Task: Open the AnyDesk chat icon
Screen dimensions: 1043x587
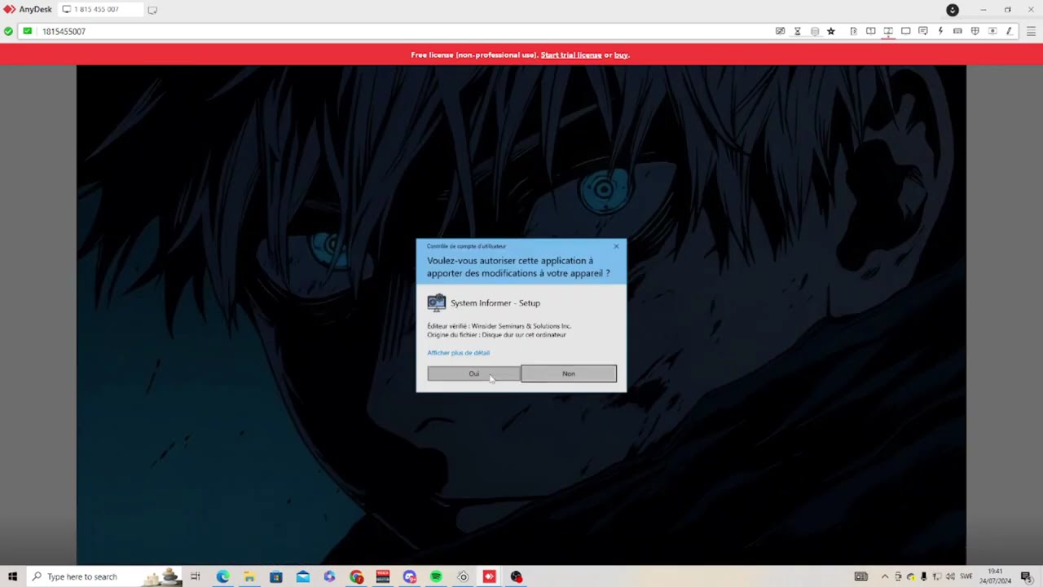Action: (x=923, y=31)
